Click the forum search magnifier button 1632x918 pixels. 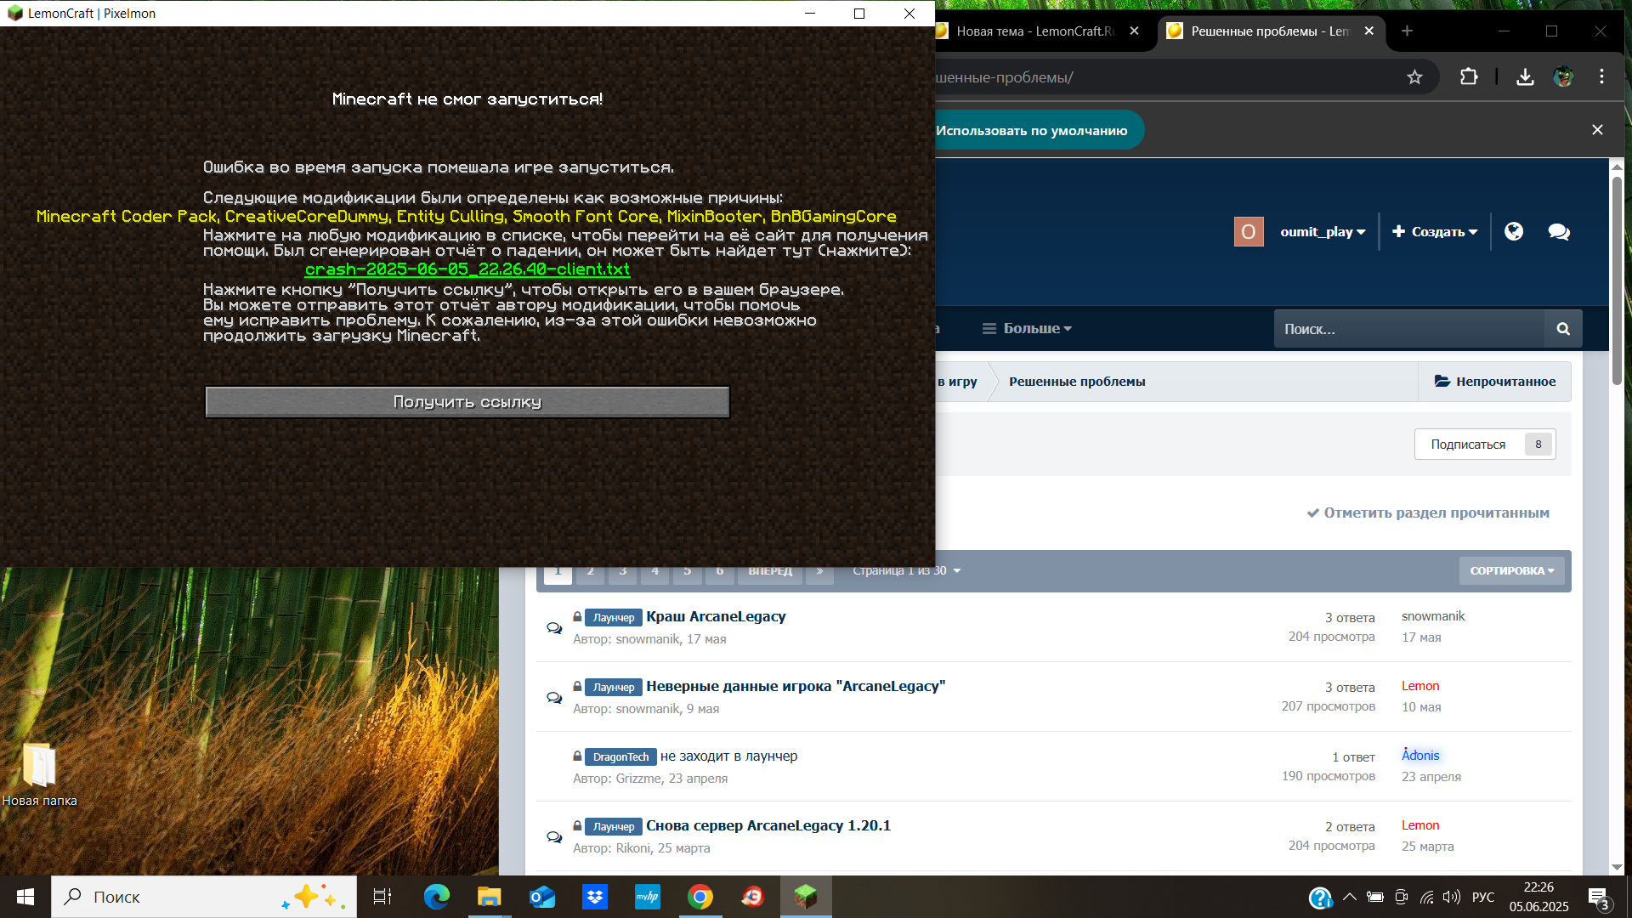click(x=1562, y=329)
